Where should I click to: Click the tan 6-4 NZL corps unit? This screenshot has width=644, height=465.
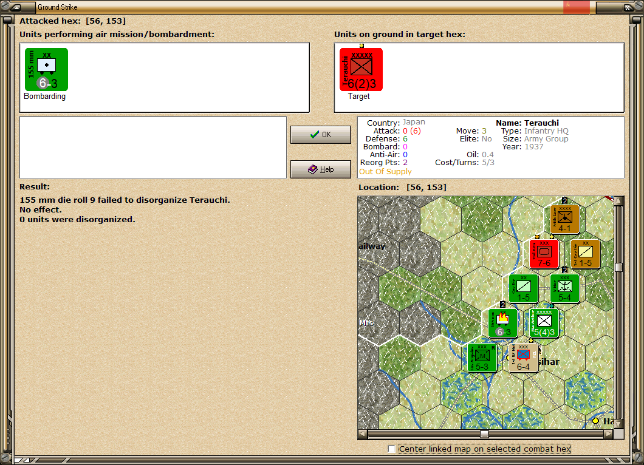(x=523, y=358)
